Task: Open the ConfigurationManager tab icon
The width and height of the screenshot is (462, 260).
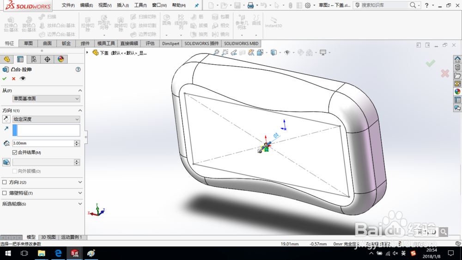Action: 34,59
